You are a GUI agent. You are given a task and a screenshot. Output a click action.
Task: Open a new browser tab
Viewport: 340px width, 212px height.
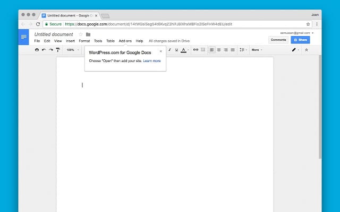105,16
